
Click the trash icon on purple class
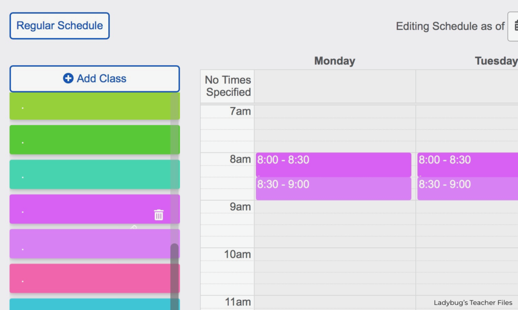(x=158, y=215)
